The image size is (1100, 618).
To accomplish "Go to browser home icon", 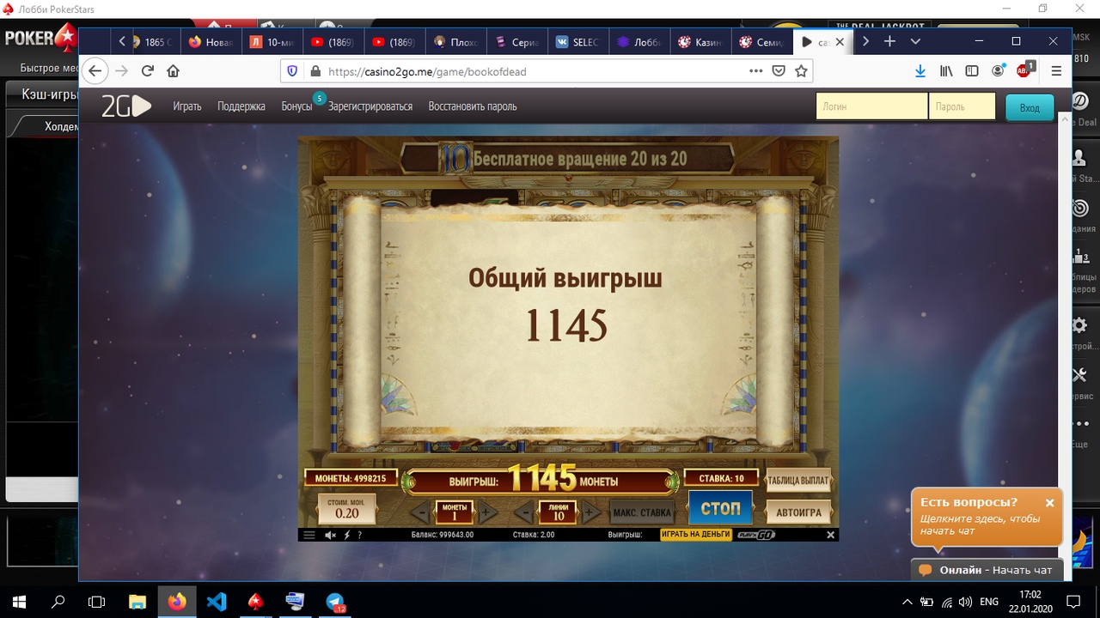I will click(x=173, y=71).
